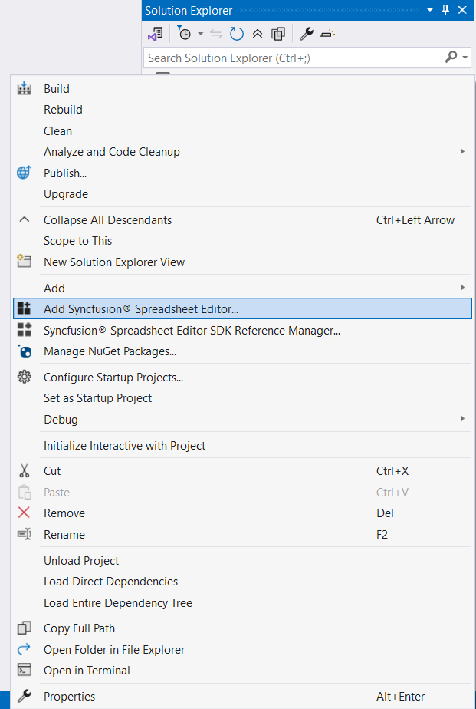Click the Pending Changes Filter clock icon
476x709 pixels.
pyautogui.click(x=184, y=33)
